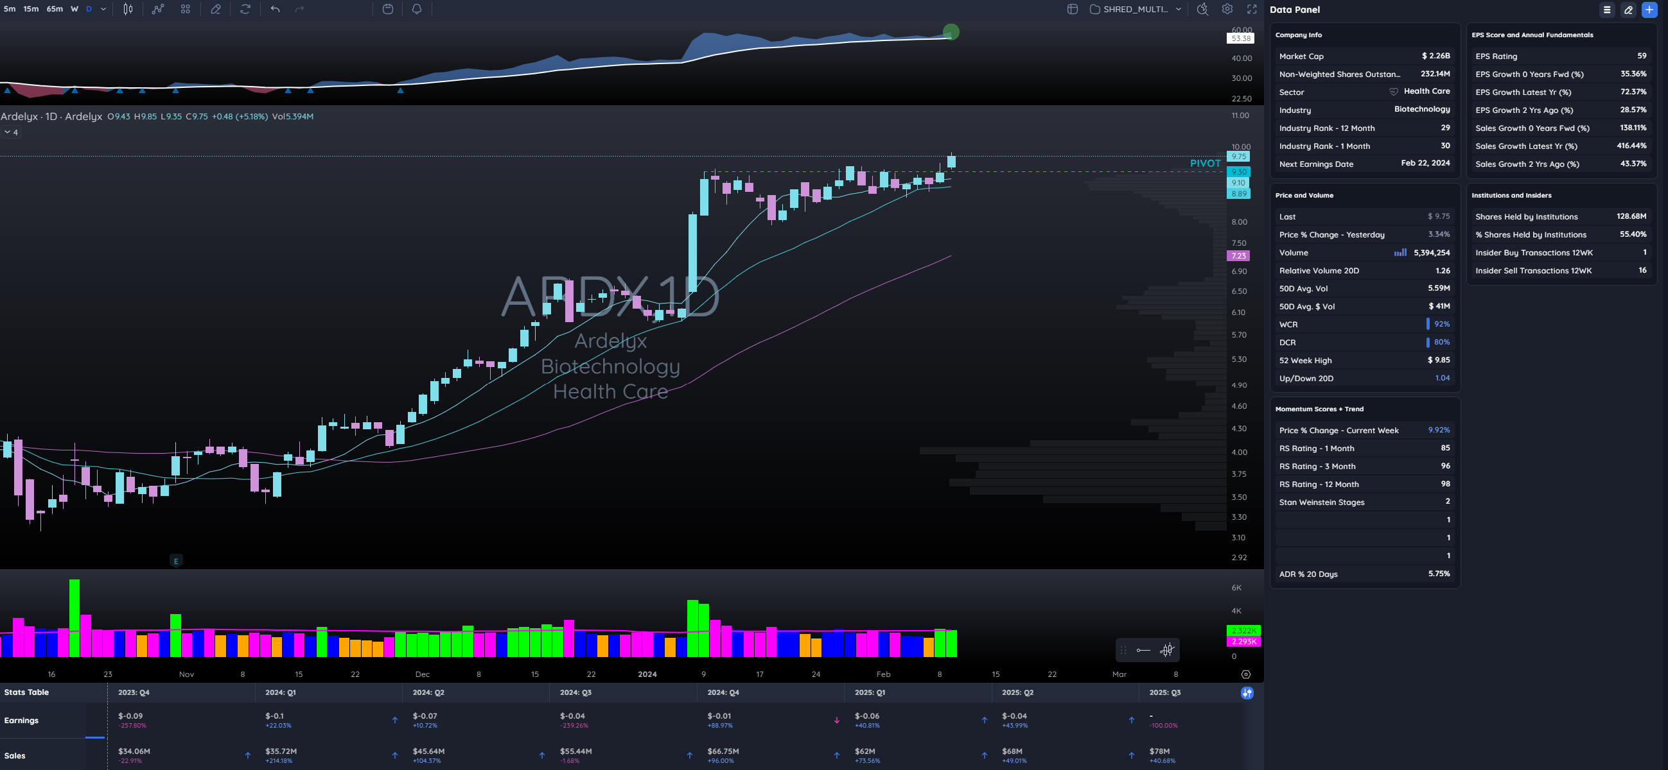The image size is (1668, 770).
Task: Switch to the 65m timeframe
Action: click(x=55, y=9)
